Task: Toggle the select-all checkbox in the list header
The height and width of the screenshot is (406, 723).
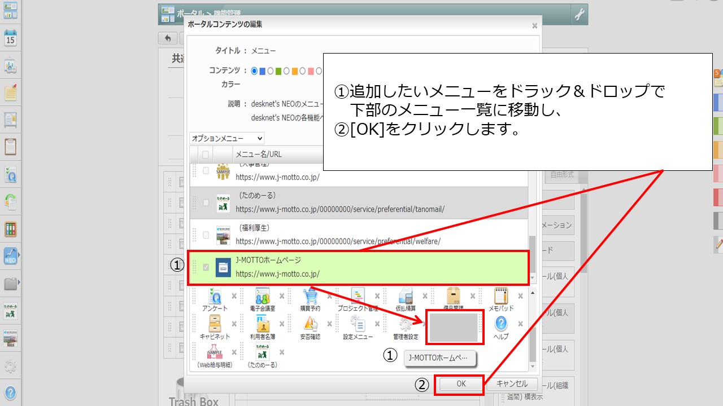Action: coord(204,154)
